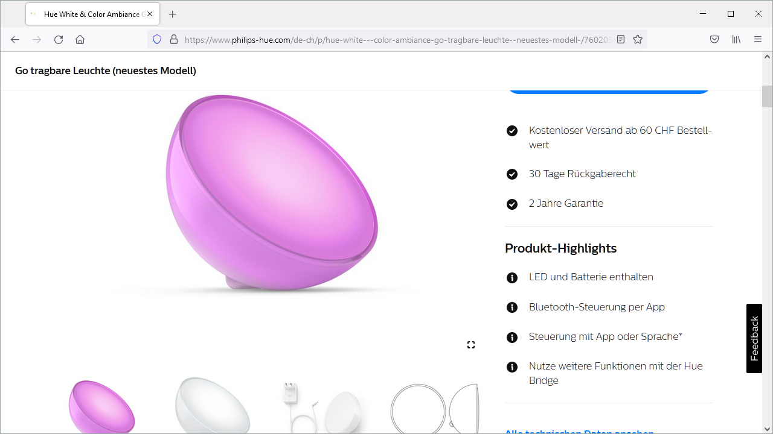This screenshot has height=434, width=773.
Task: Click the text 30 Tage Rückgaberecht
Action: click(x=582, y=174)
